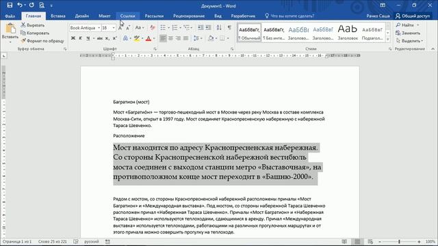Screen dimensions: 438x246
Task: Toggle bold Ж formatting
Action: [73, 38]
